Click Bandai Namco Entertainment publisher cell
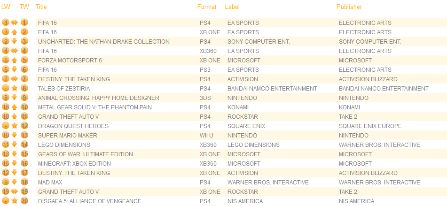The height and width of the screenshot is (206, 447). pyautogui.click(x=384, y=89)
